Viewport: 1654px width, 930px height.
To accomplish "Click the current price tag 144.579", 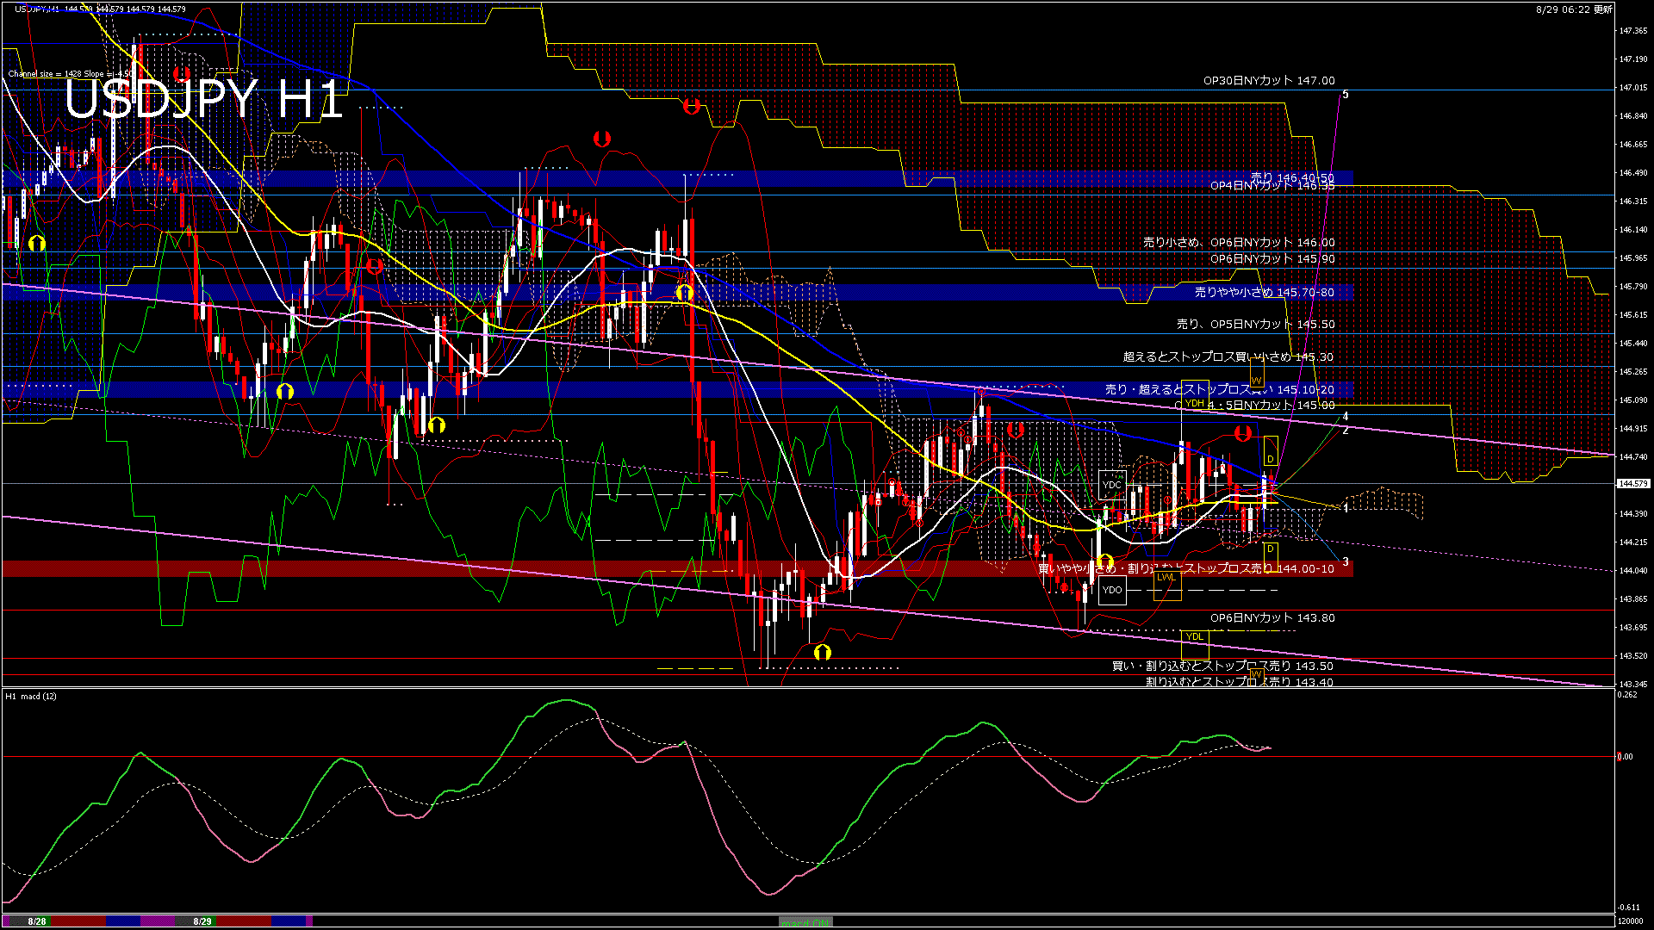I will coord(1632,484).
